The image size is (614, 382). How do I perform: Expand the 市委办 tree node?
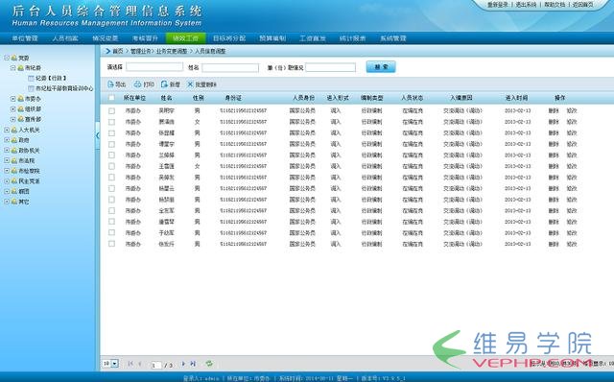12,99
